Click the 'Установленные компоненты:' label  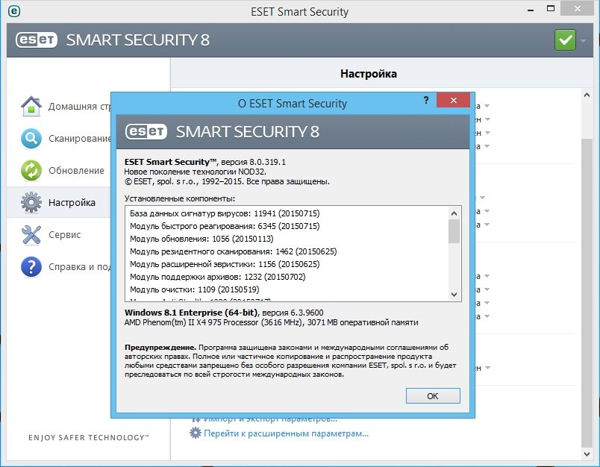coord(180,198)
